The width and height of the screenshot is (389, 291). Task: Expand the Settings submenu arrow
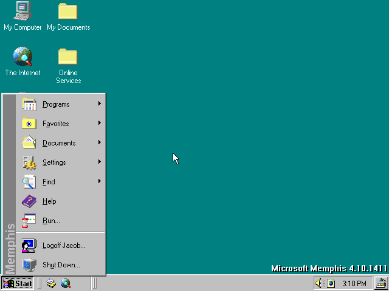pos(100,162)
